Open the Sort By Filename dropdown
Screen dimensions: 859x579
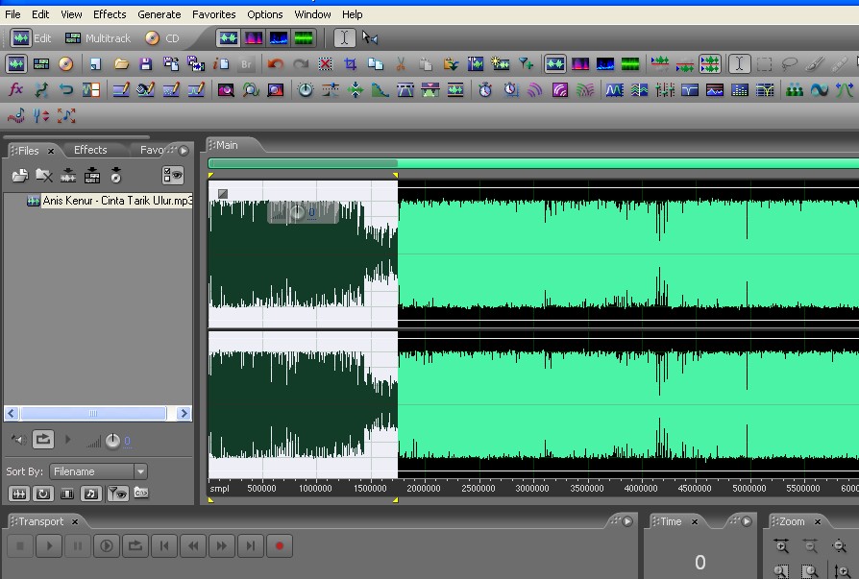98,471
